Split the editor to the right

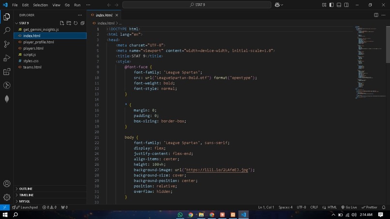click(x=376, y=15)
